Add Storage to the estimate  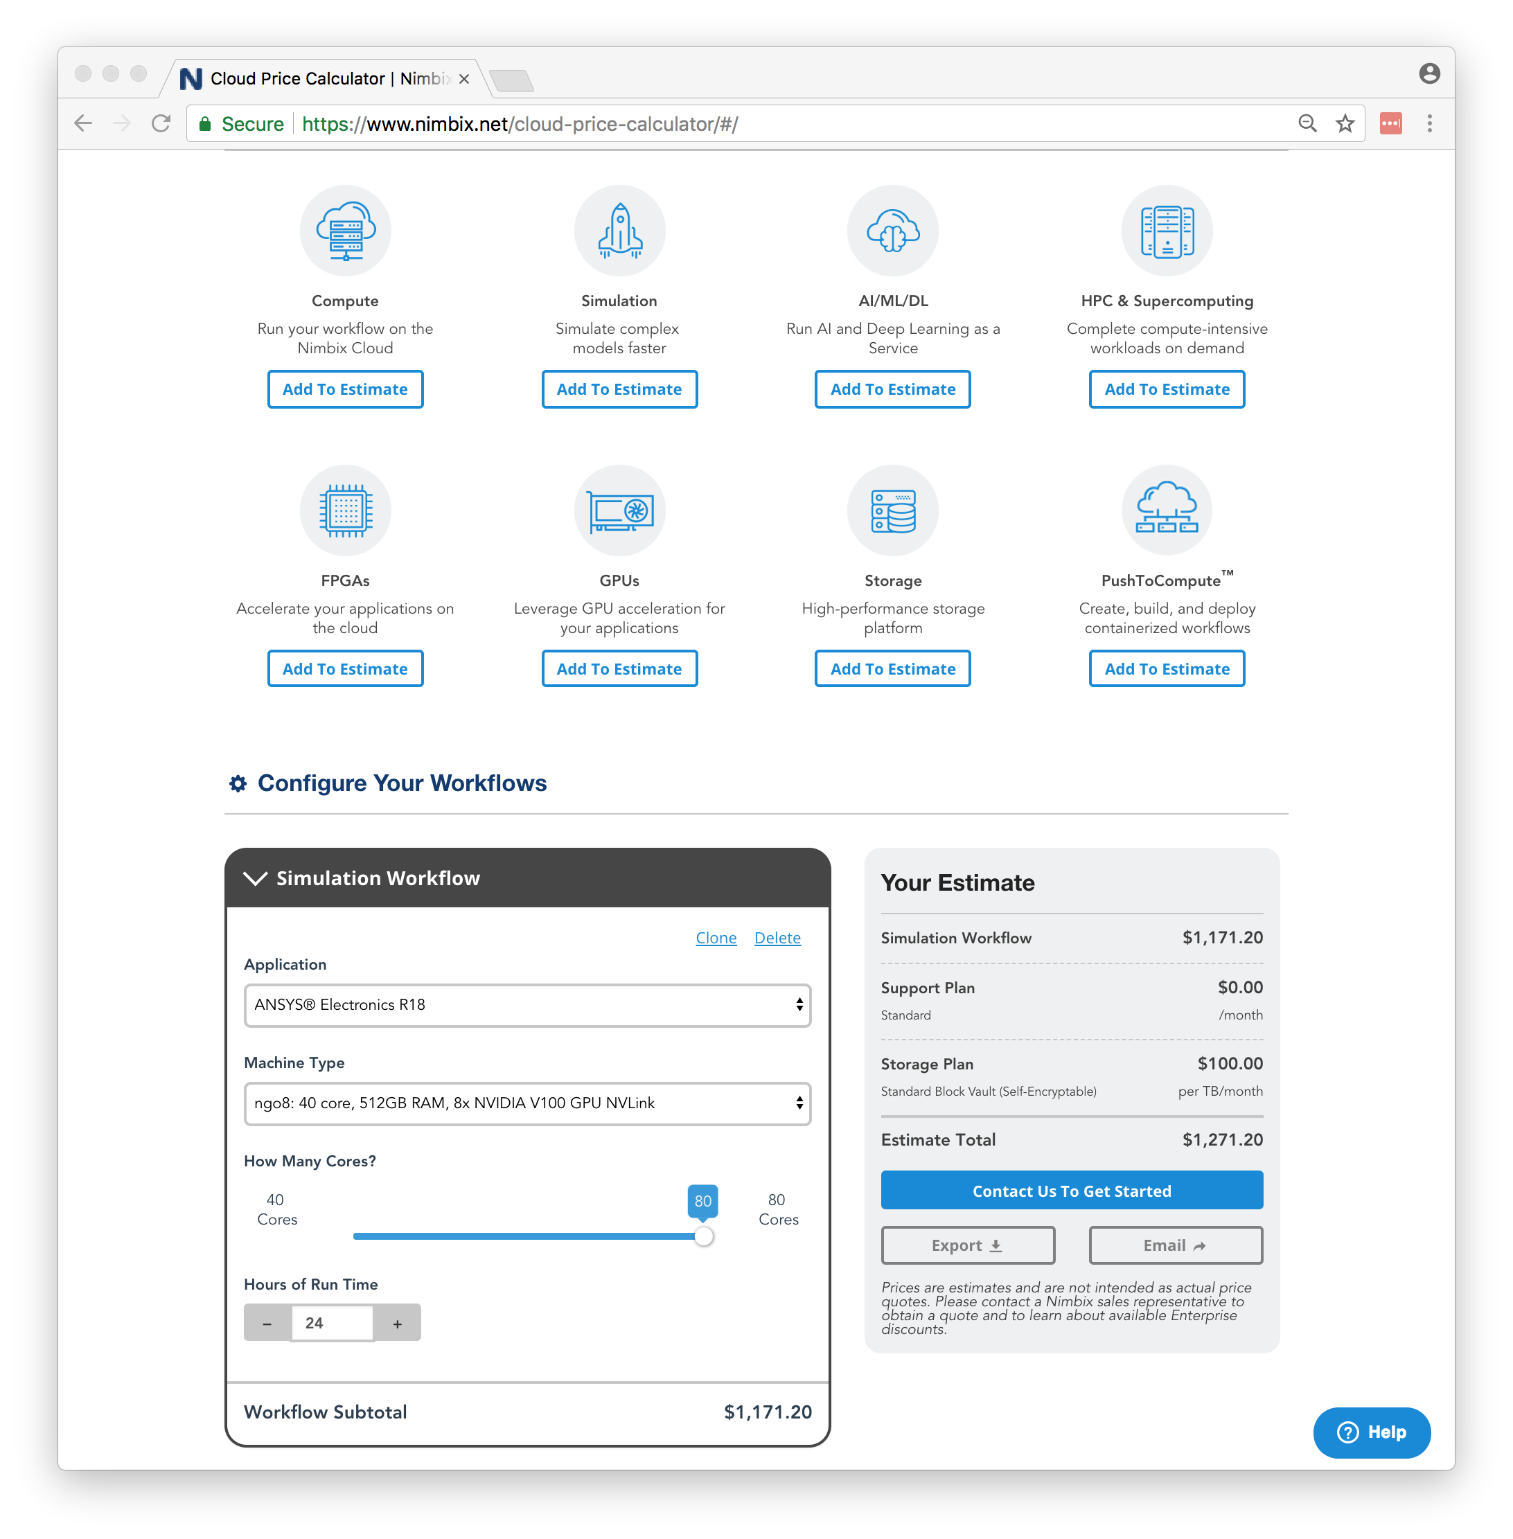pos(892,669)
